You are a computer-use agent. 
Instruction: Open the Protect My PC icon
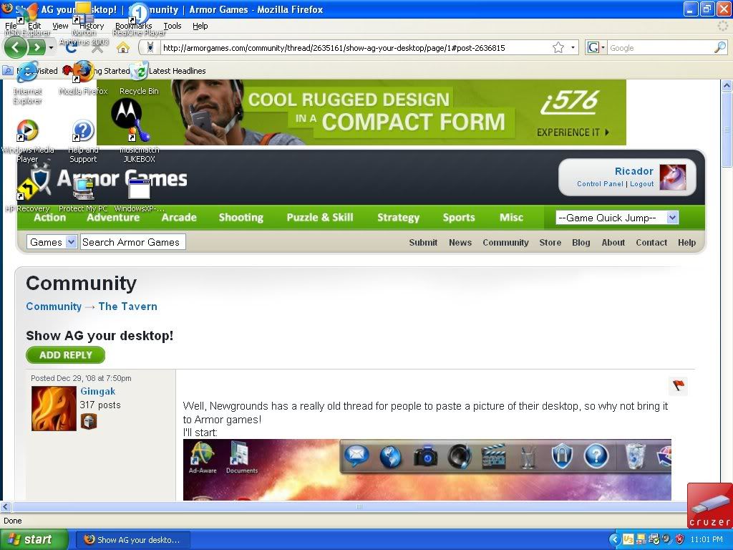[83, 194]
